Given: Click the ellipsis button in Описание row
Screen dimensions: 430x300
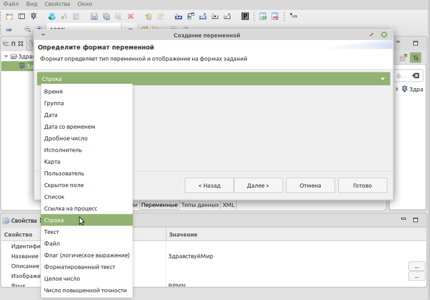Looking at the screenshot, I should (x=417, y=266).
